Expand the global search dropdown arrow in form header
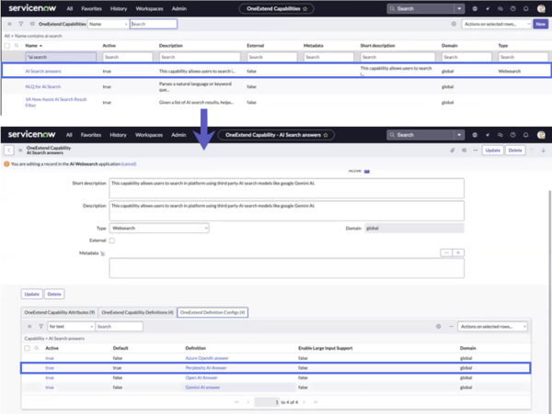552x414 pixels. point(459,135)
